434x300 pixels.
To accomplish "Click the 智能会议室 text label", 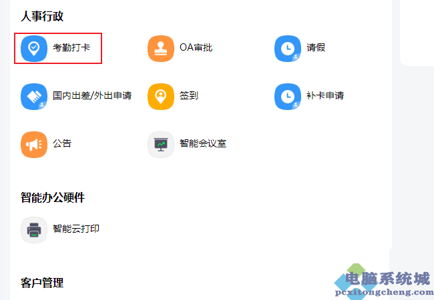I will click(203, 143).
